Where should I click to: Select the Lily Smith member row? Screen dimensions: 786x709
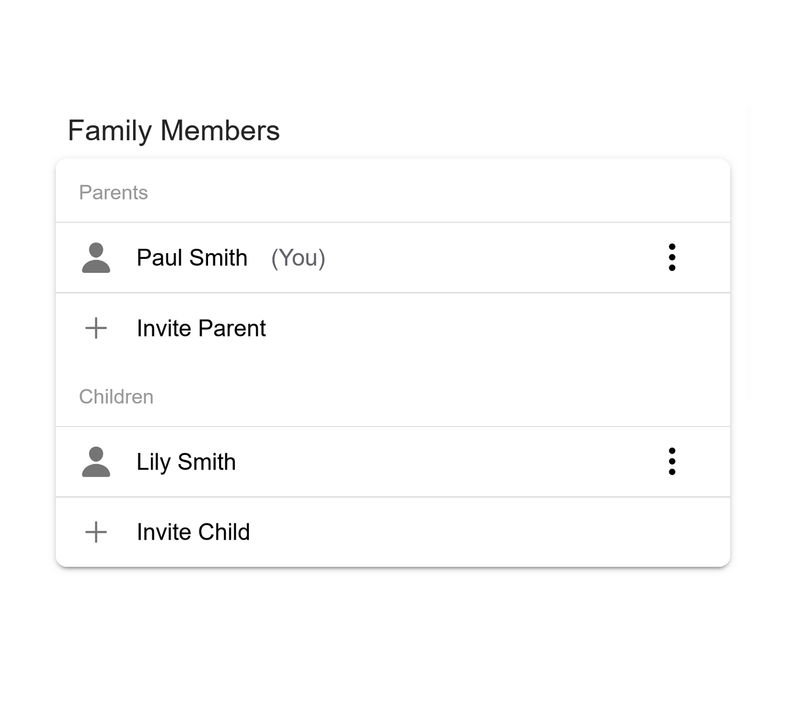click(x=367, y=462)
